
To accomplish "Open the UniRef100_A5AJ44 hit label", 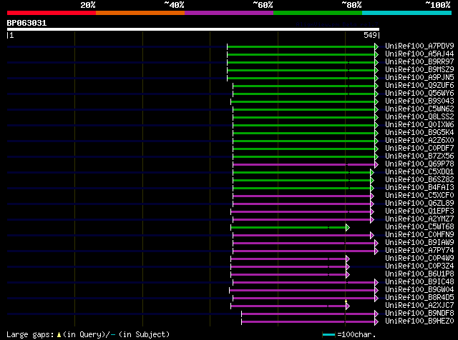I will tap(419, 54).
